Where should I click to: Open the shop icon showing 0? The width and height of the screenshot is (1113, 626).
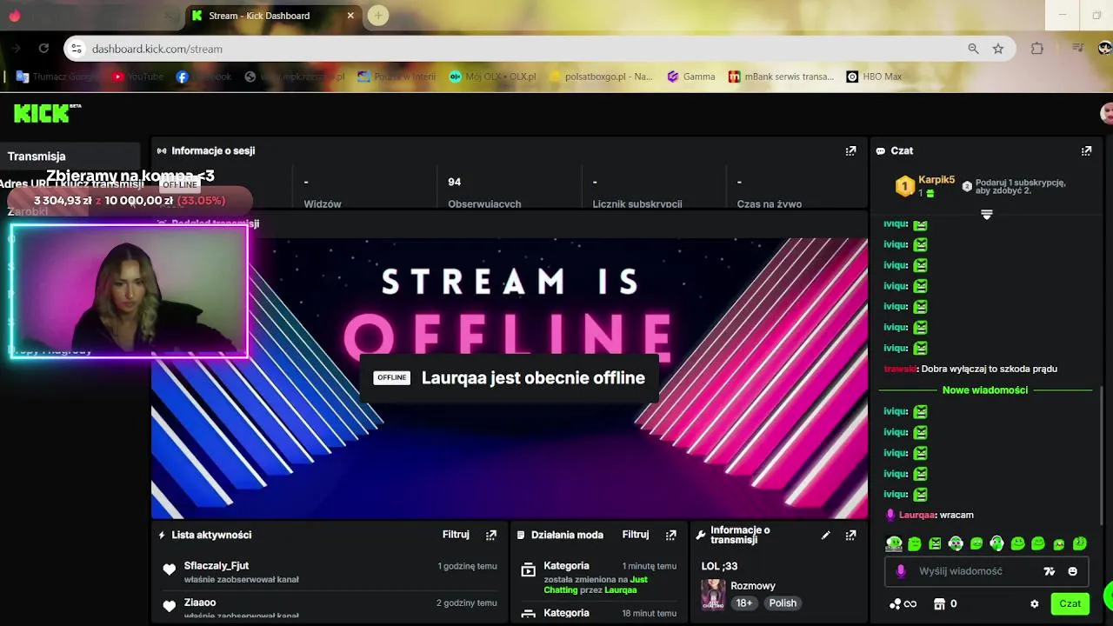[x=945, y=603]
